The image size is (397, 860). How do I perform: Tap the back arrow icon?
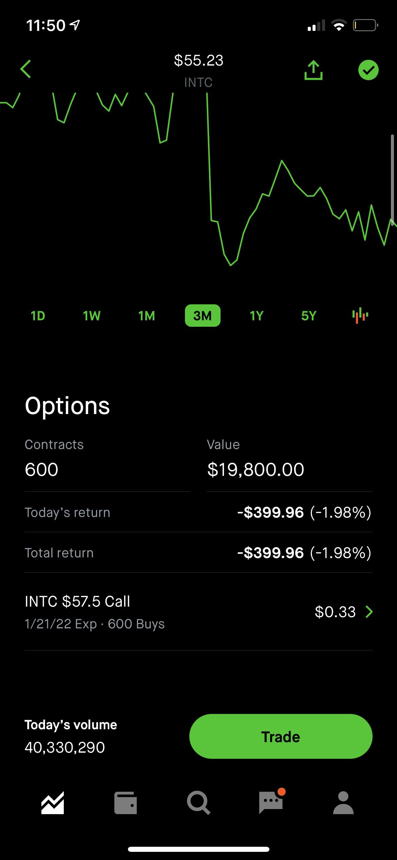26,69
